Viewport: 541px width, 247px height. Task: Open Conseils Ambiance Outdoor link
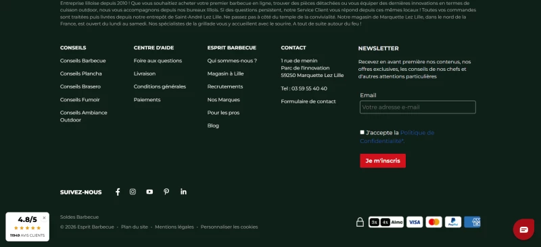tap(83, 117)
